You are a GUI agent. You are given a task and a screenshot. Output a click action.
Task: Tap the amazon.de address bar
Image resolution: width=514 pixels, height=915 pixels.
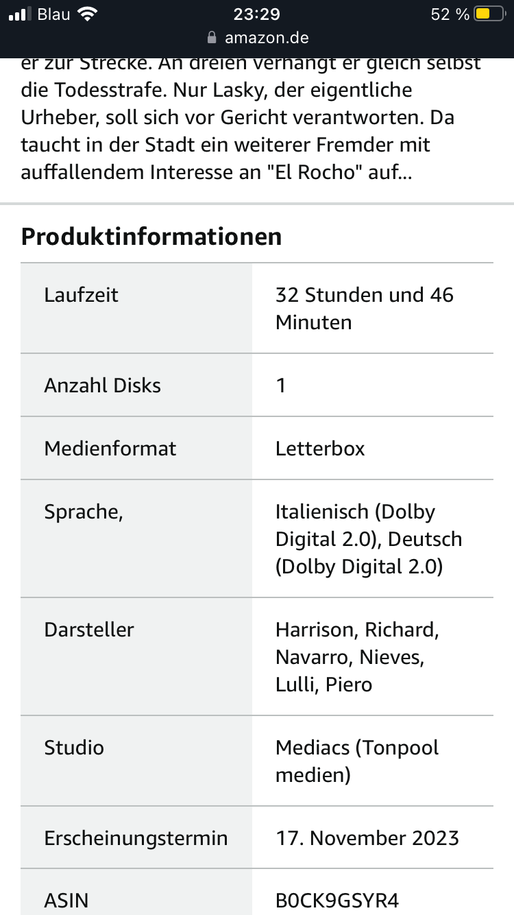point(257,38)
